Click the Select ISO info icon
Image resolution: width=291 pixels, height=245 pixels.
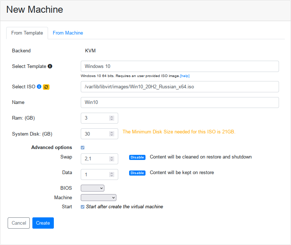tap(39, 87)
